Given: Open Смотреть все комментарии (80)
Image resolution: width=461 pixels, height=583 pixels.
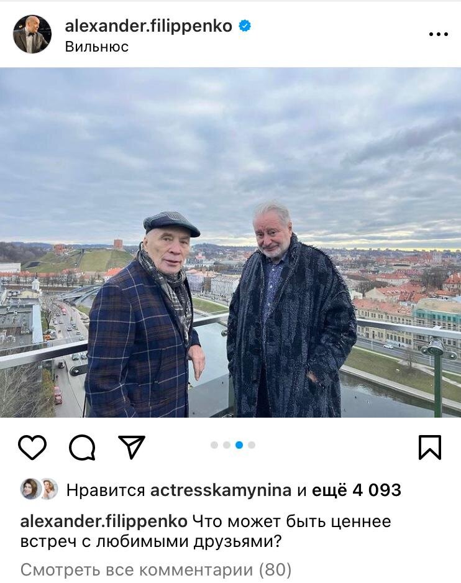Looking at the screenshot, I should click(x=156, y=569).
